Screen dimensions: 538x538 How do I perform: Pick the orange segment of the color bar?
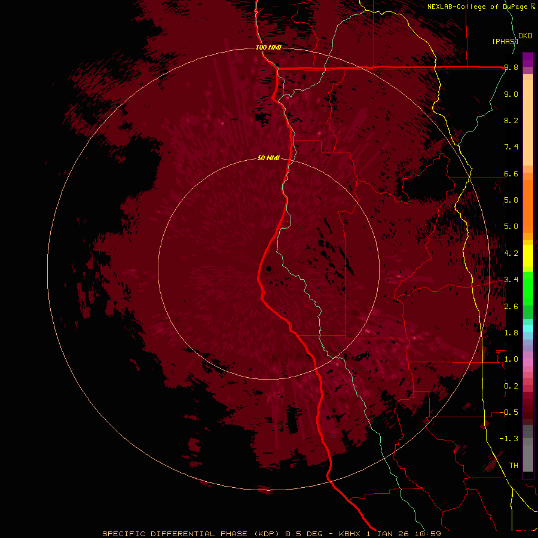click(528, 206)
